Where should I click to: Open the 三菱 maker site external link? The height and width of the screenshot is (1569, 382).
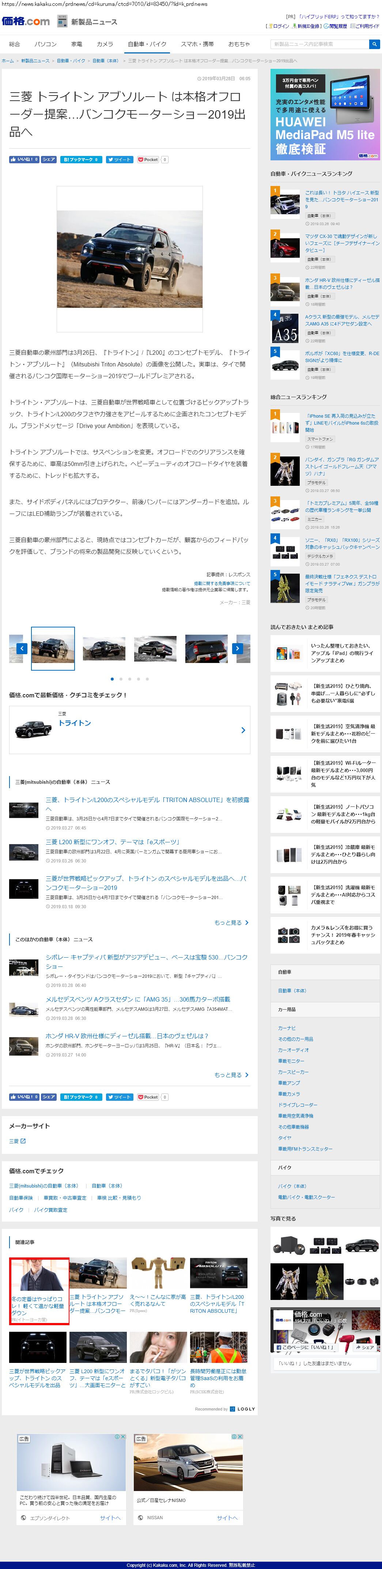click(18, 1141)
